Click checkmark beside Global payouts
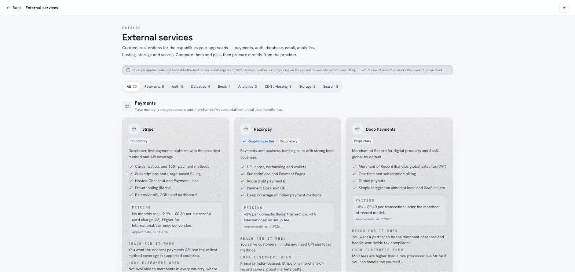Screen dimensions: 575x272 354,181
